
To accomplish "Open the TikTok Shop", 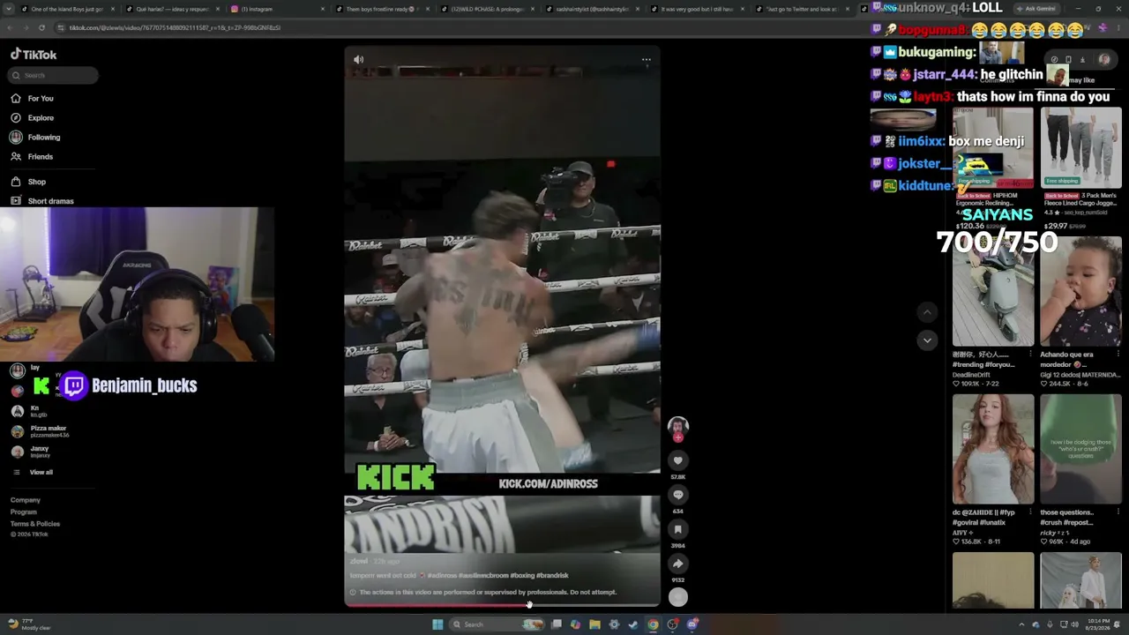I will (x=28, y=183).
